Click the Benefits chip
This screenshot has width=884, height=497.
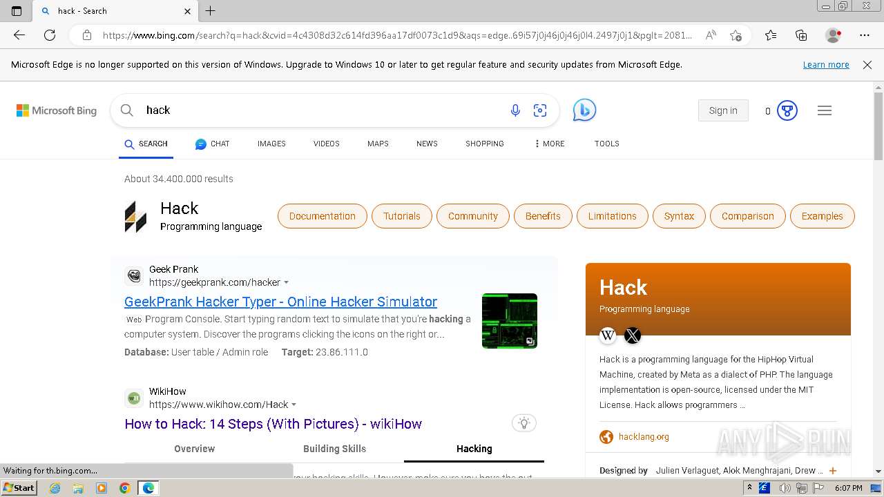(543, 216)
